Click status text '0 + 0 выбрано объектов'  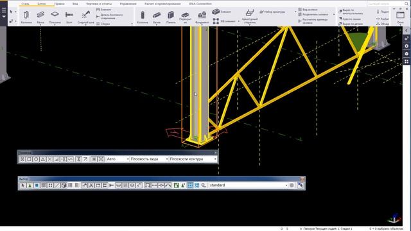[386, 228]
